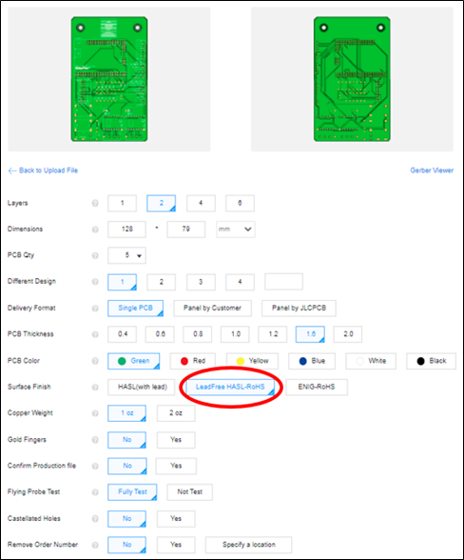Pick Green PCB color
464x560 pixels.
[134, 361]
